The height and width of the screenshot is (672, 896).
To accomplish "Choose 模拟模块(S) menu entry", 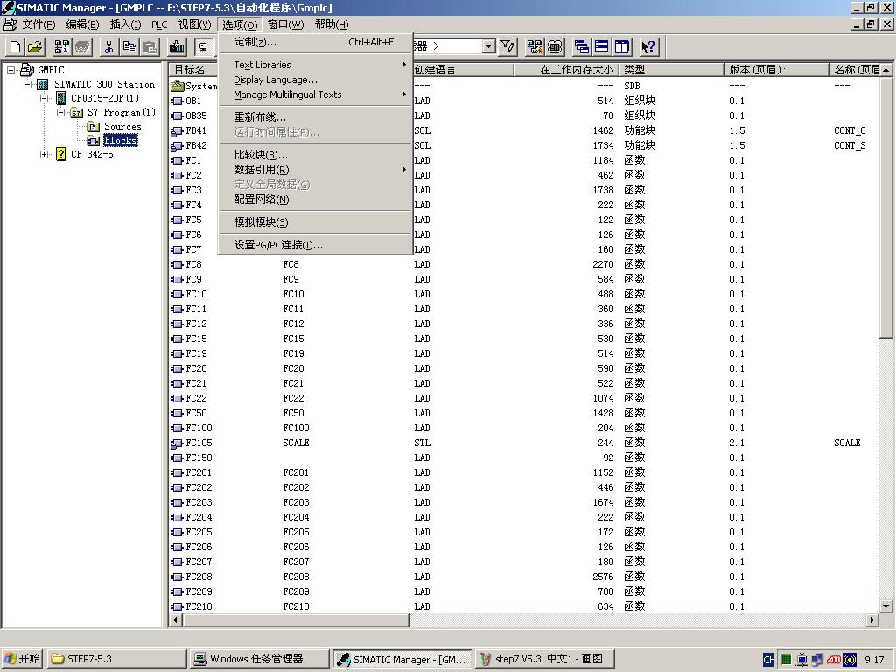I will pyautogui.click(x=315, y=222).
